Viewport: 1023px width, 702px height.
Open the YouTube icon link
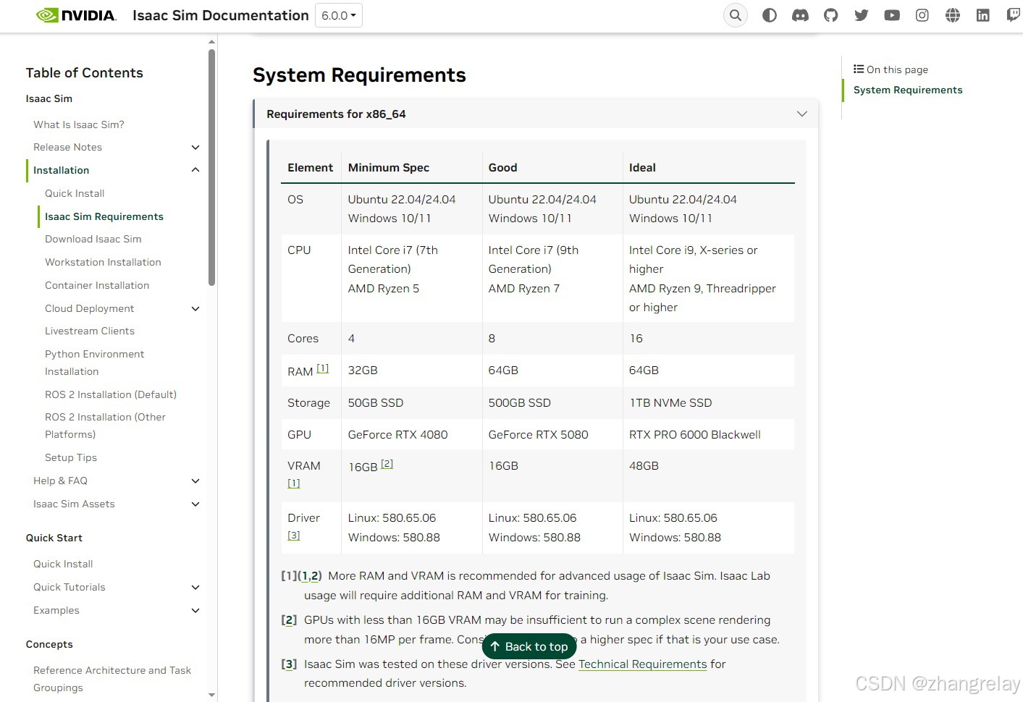892,15
